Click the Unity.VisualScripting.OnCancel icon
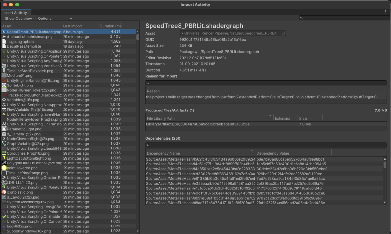Image resolution: width=391 pixels, height=234 pixels. (x=4, y=221)
